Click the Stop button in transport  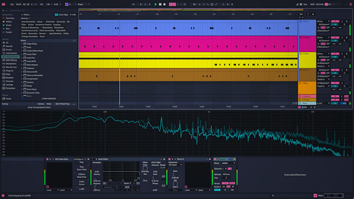[160, 4]
